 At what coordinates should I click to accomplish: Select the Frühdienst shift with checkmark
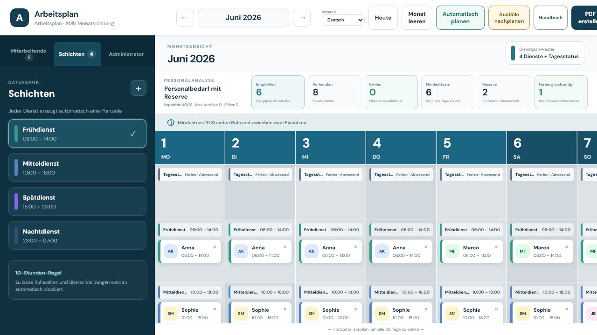pyautogui.click(x=77, y=134)
